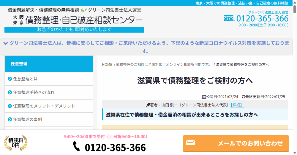Screen dimensions: 297x155
Task: Open 任意整理手続きの流れ in the sidebar
Action: click(34, 92)
